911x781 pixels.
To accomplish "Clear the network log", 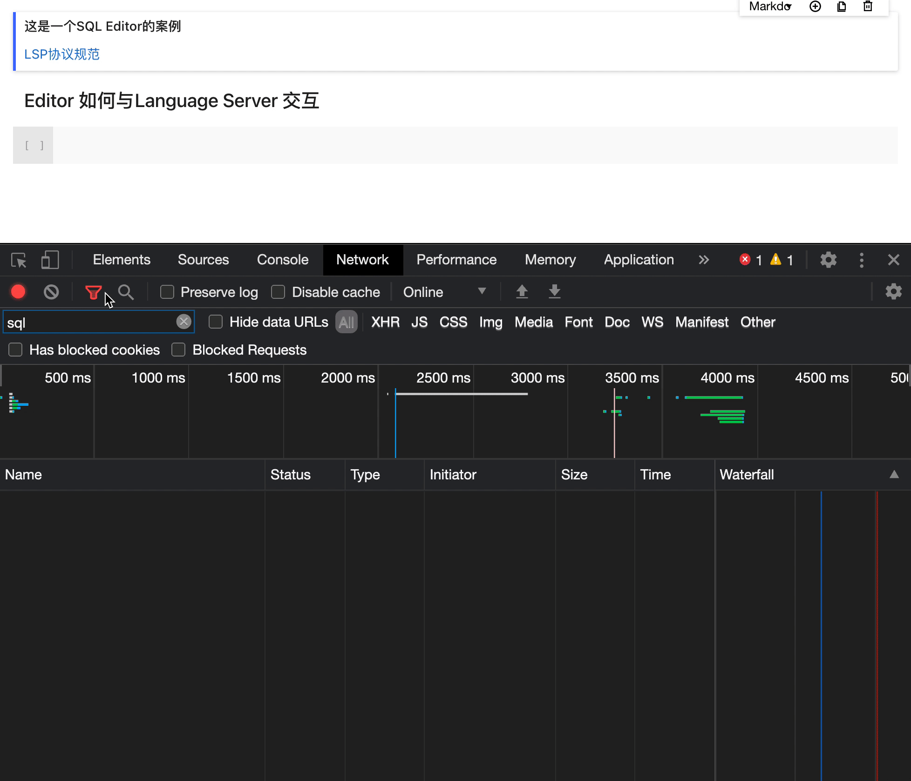I will 51,292.
